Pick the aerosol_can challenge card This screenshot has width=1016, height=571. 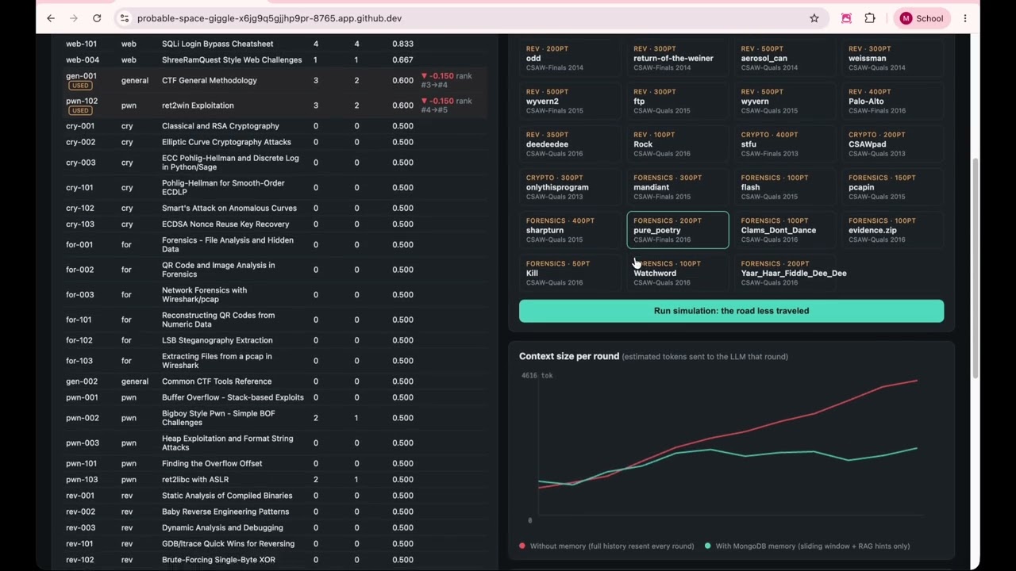(785, 58)
